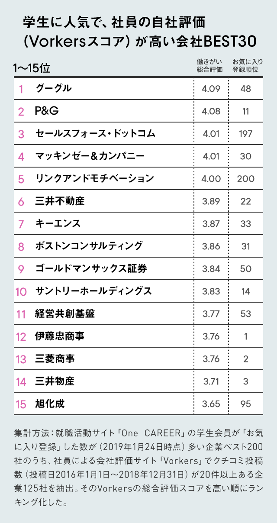Select the 1〜15位 range heading
This screenshot has width=277, height=523.
pos(32,68)
